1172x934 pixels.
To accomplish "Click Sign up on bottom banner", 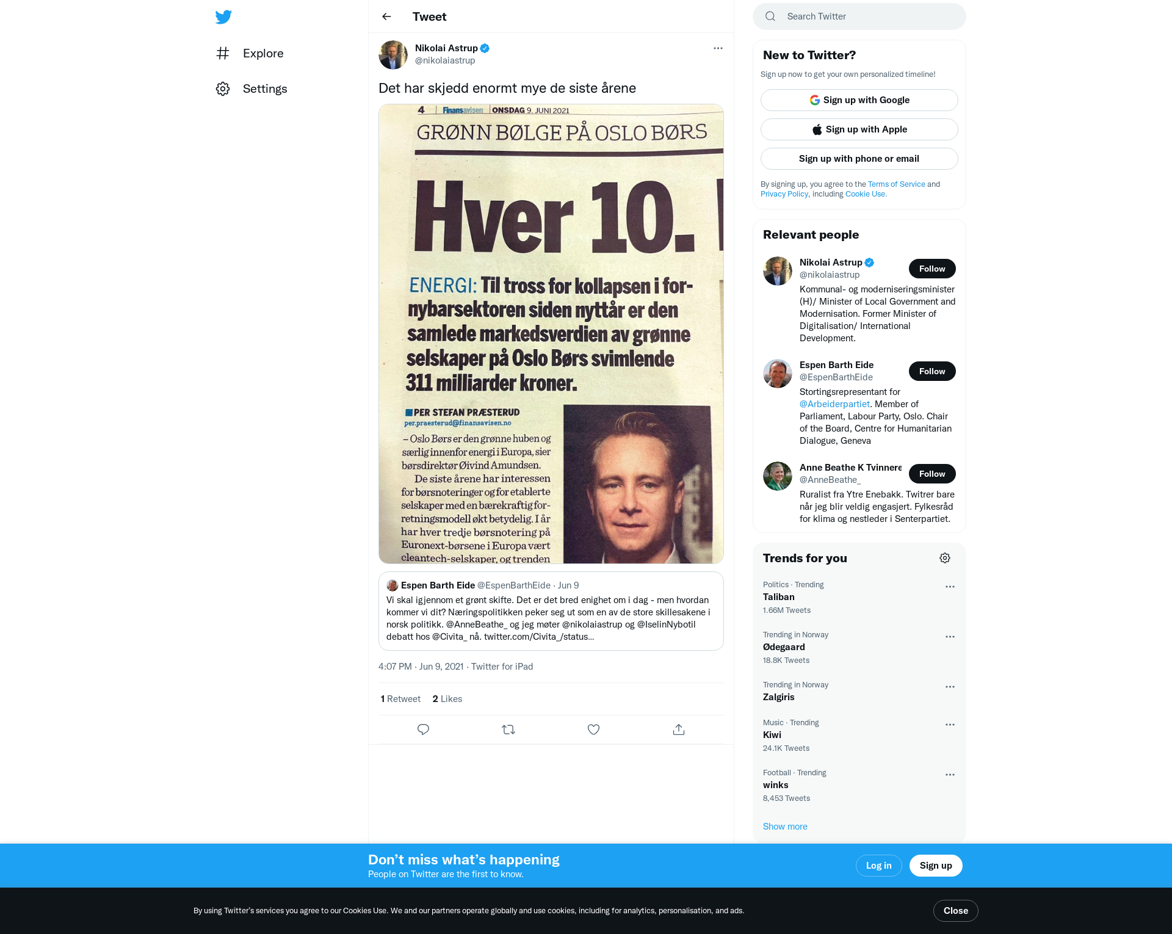I will pyautogui.click(x=936, y=866).
